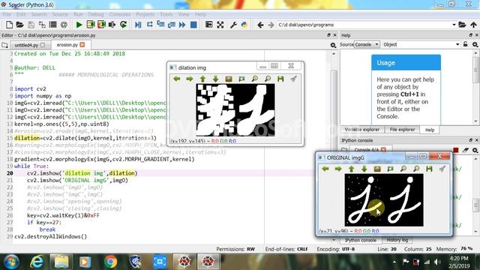Launch Internet Explorer from the taskbar
The height and width of the screenshot is (270, 480).
37,262
